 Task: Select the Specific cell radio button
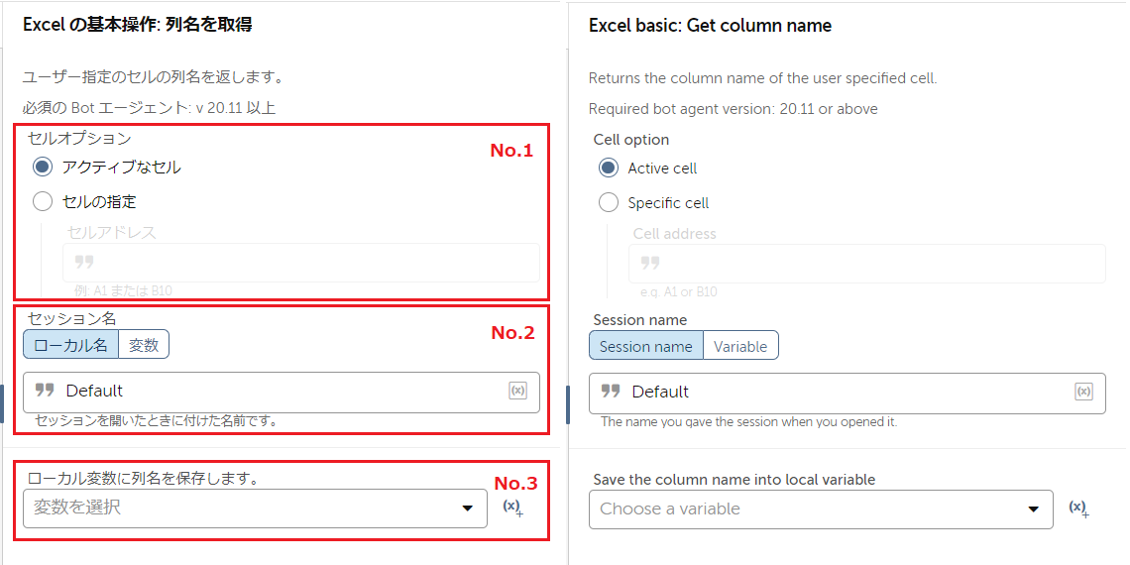609,202
